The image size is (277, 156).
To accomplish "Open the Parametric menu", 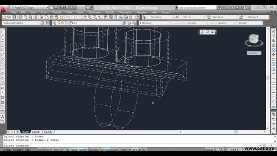I will tap(126, 13).
